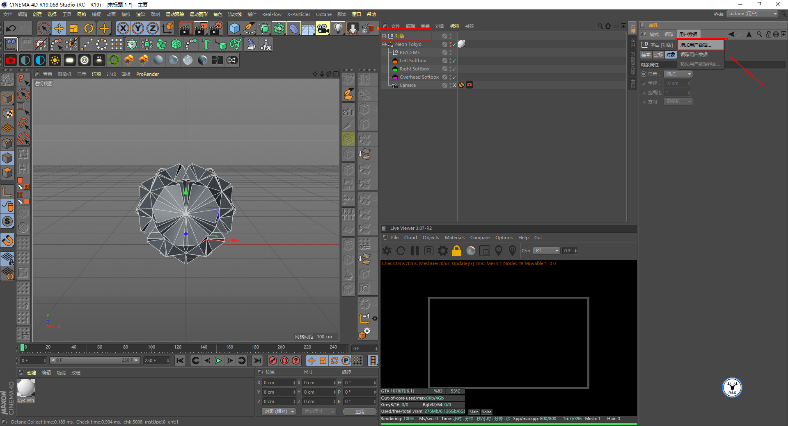
Task: Add the green MoGraph Text object
Action: point(206,44)
